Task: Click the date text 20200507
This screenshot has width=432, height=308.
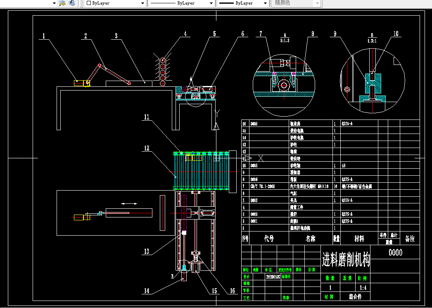Action: (x=273, y=277)
